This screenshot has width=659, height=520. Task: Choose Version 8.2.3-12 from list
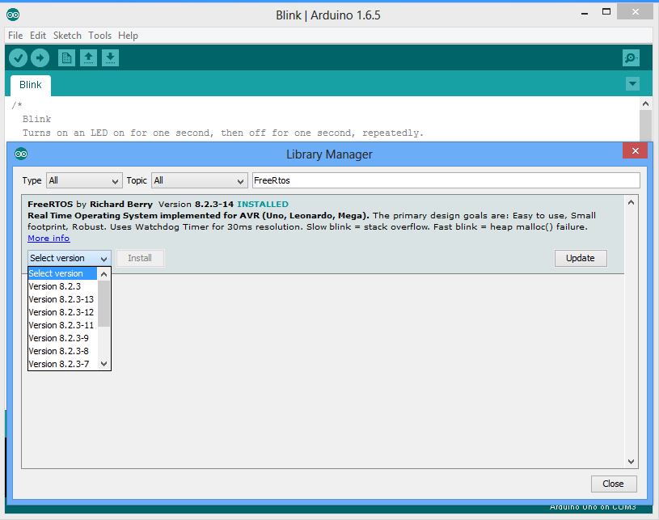click(x=62, y=312)
